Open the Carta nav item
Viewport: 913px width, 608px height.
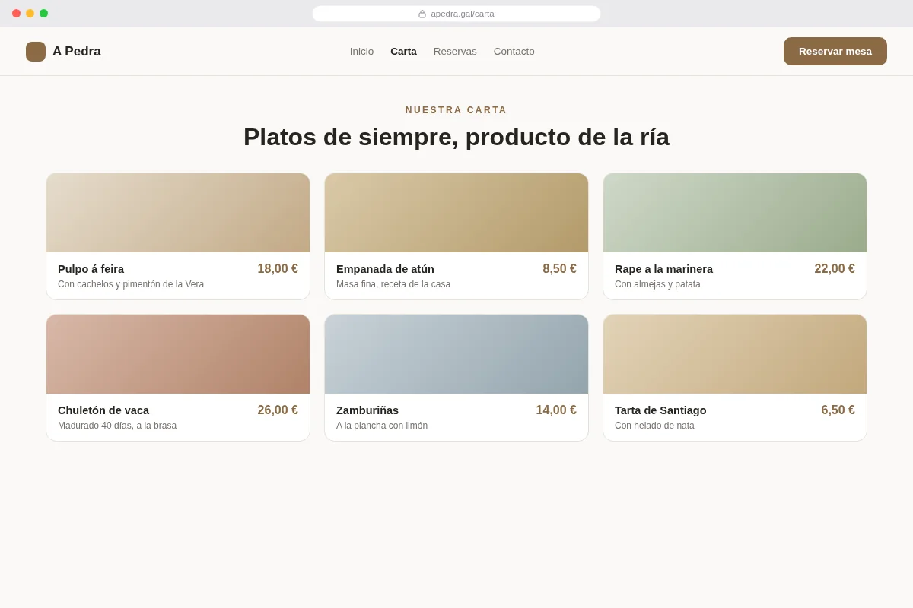(x=403, y=52)
